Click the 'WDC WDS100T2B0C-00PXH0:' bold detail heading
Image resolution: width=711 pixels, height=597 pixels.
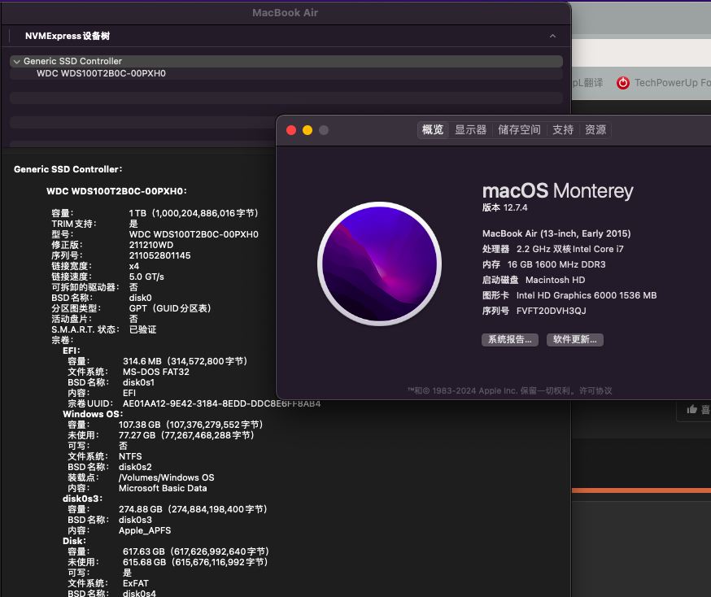pyautogui.click(x=116, y=191)
